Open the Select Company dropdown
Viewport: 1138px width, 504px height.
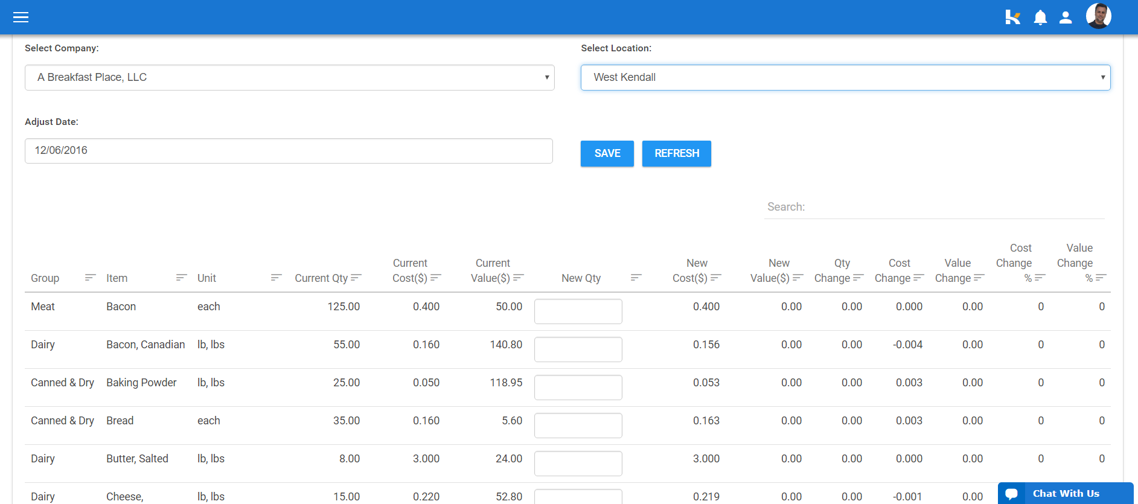coord(290,78)
